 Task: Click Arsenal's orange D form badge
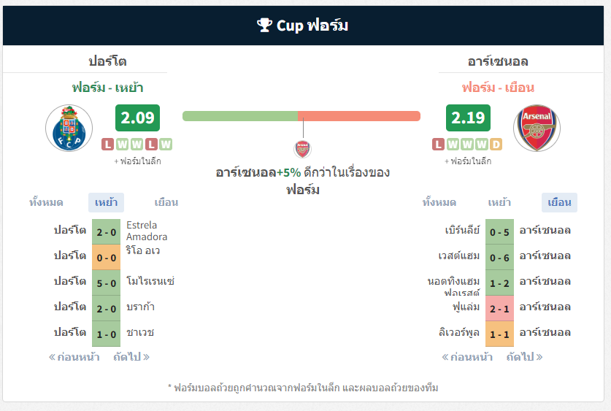point(496,144)
